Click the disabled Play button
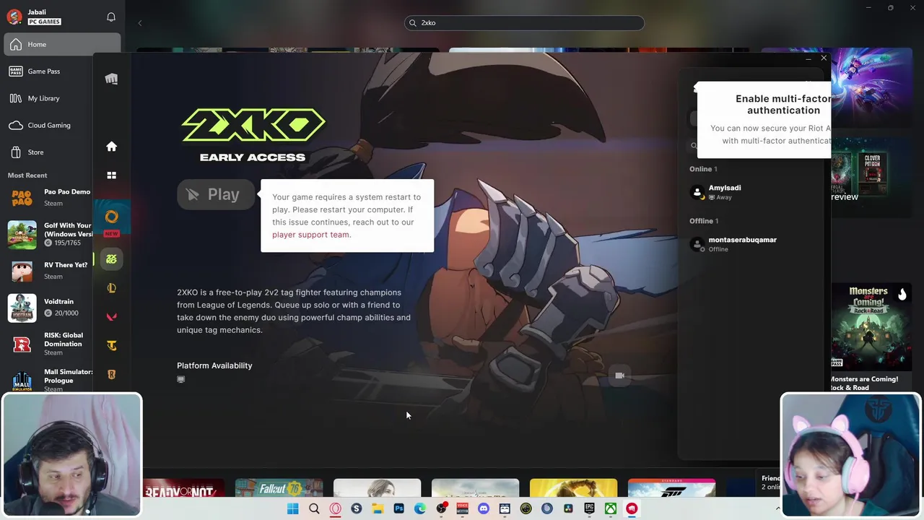 coord(215,194)
